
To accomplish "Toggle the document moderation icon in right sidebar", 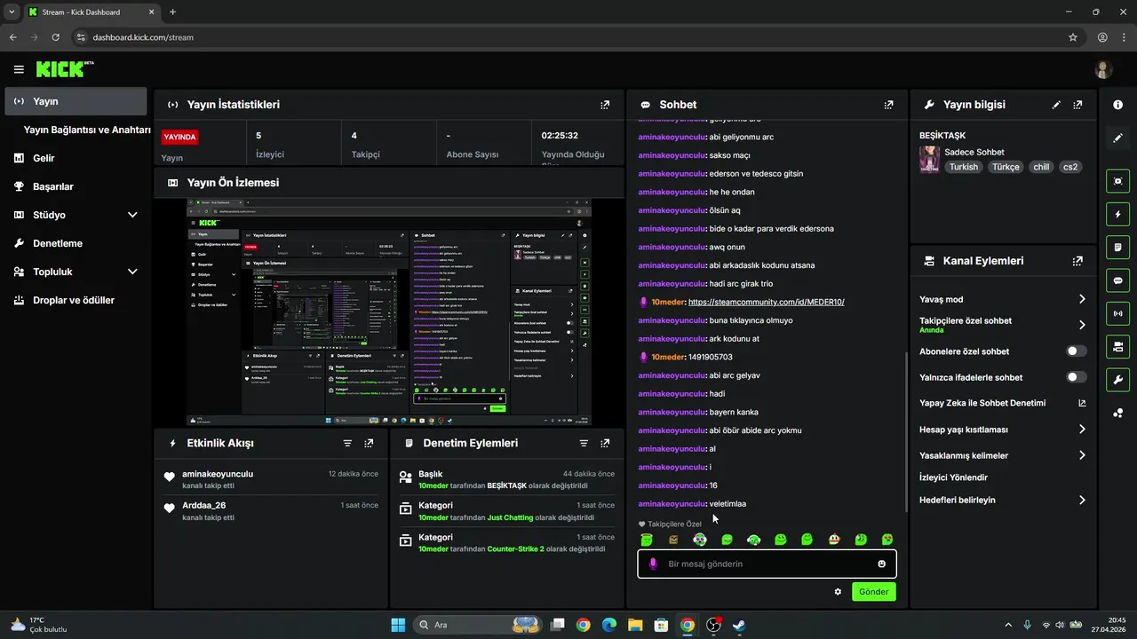I will pyautogui.click(x=1117, y=247).
